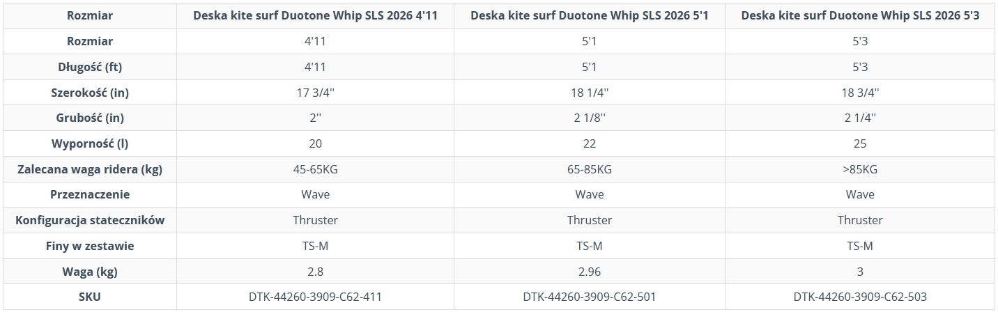This screenshot has height=312, width=998.
Task: Click the 2.96 weight value
Action: pyautogui.click(x=590, y=271)
